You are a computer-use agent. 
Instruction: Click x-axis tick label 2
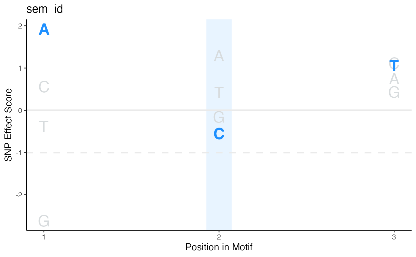coord(219,237)
